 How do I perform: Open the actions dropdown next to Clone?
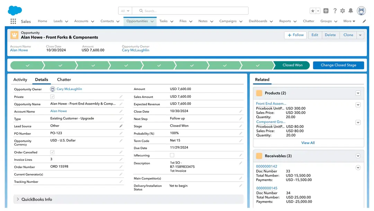[x=360, y=35]
